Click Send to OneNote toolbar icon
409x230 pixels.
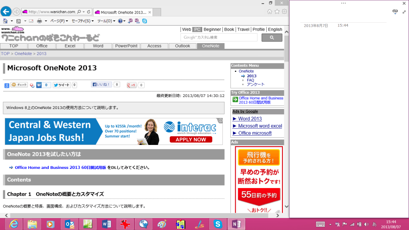point(130,21)
